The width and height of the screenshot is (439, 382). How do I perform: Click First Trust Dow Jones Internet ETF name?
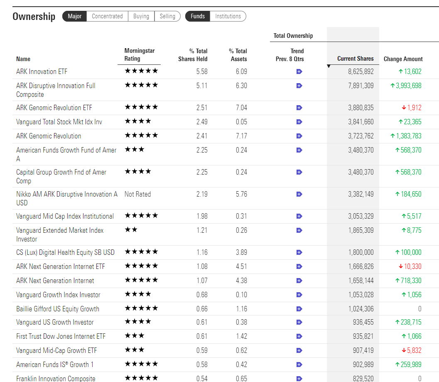pyautogui.click(x=61, y=336)
